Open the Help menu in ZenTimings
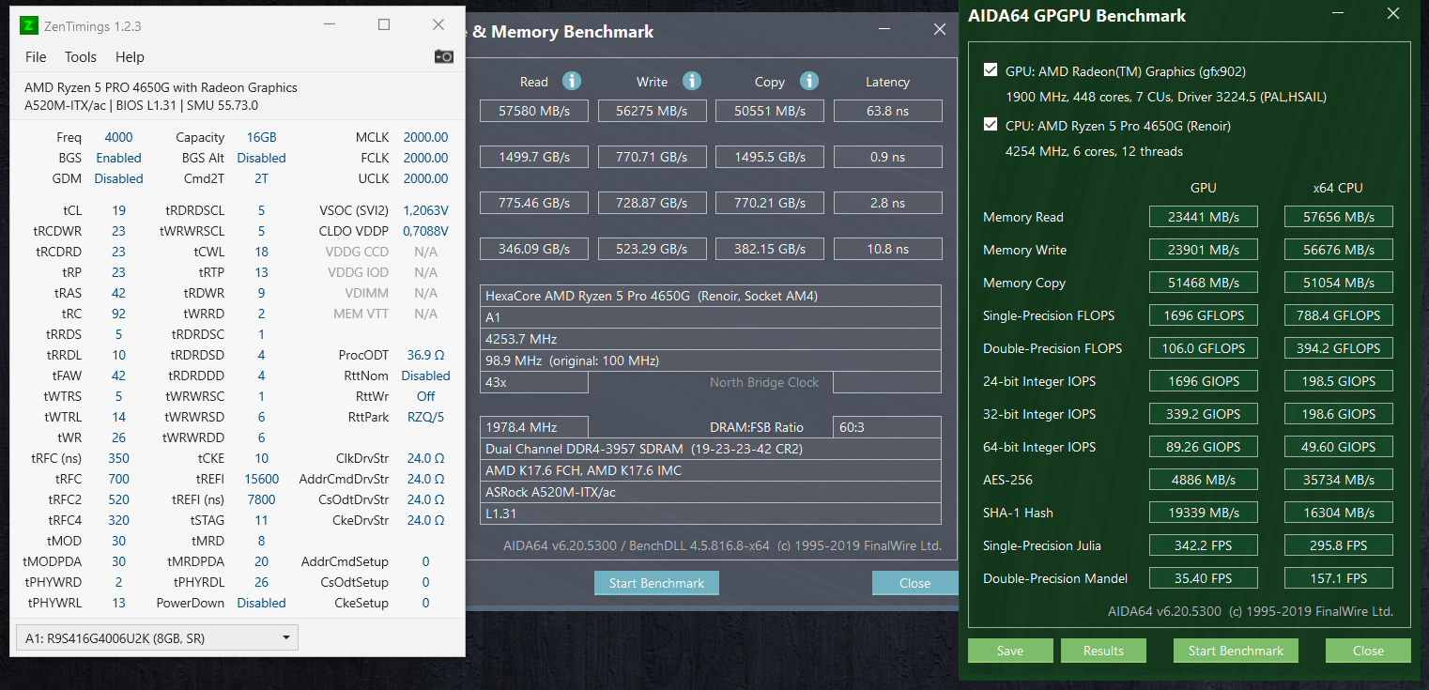 point(130,57)
